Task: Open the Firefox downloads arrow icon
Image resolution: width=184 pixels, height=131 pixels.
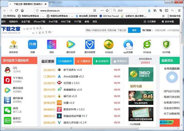Action: 149,10
